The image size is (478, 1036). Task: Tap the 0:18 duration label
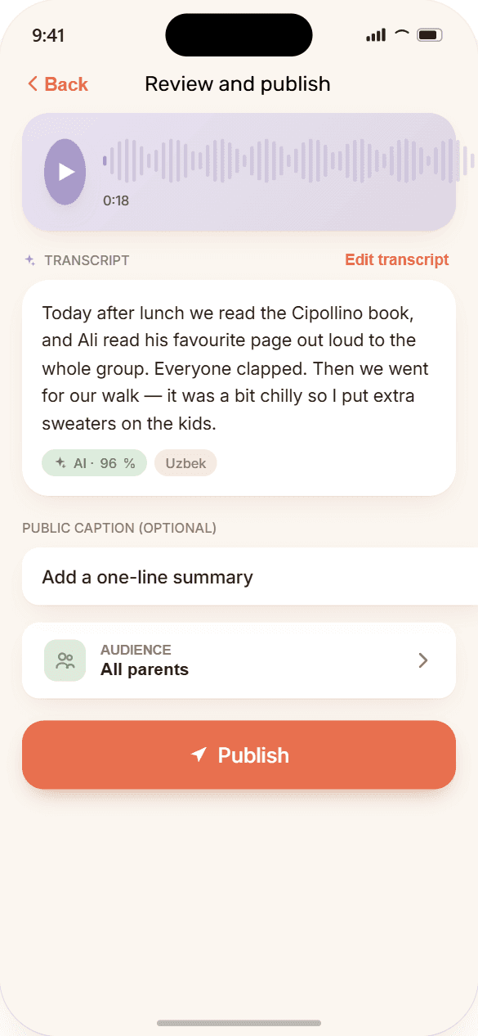click(x=116, y=200)
